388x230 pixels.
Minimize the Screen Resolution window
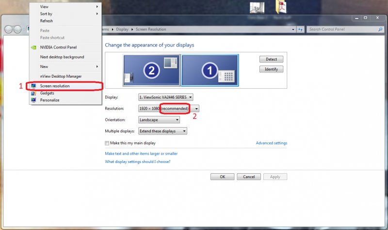pos(356,18)
